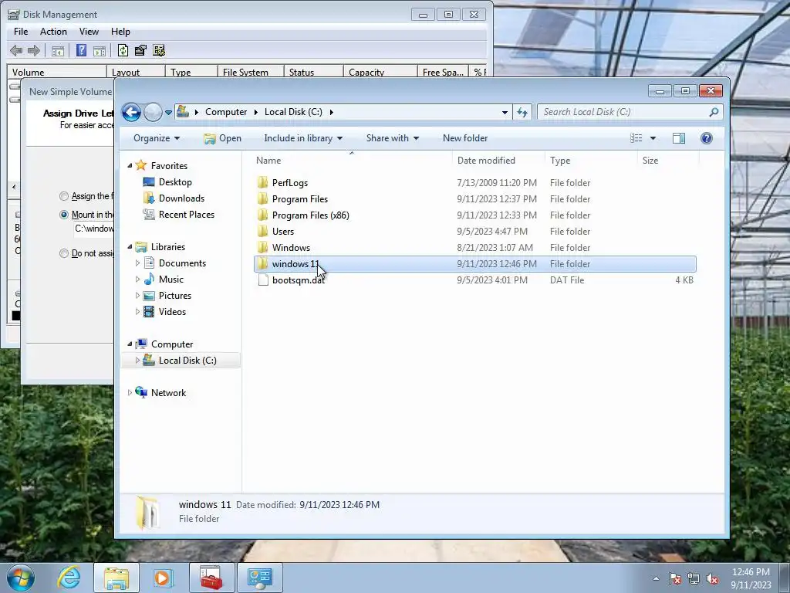Select Recent Places in Favorites
Screen dimensions: 790x593
(186, 215)
